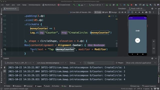This screenshot has height=90, width=160.
Task: Open Show only selected application dropdown
Action: [141, 63]
